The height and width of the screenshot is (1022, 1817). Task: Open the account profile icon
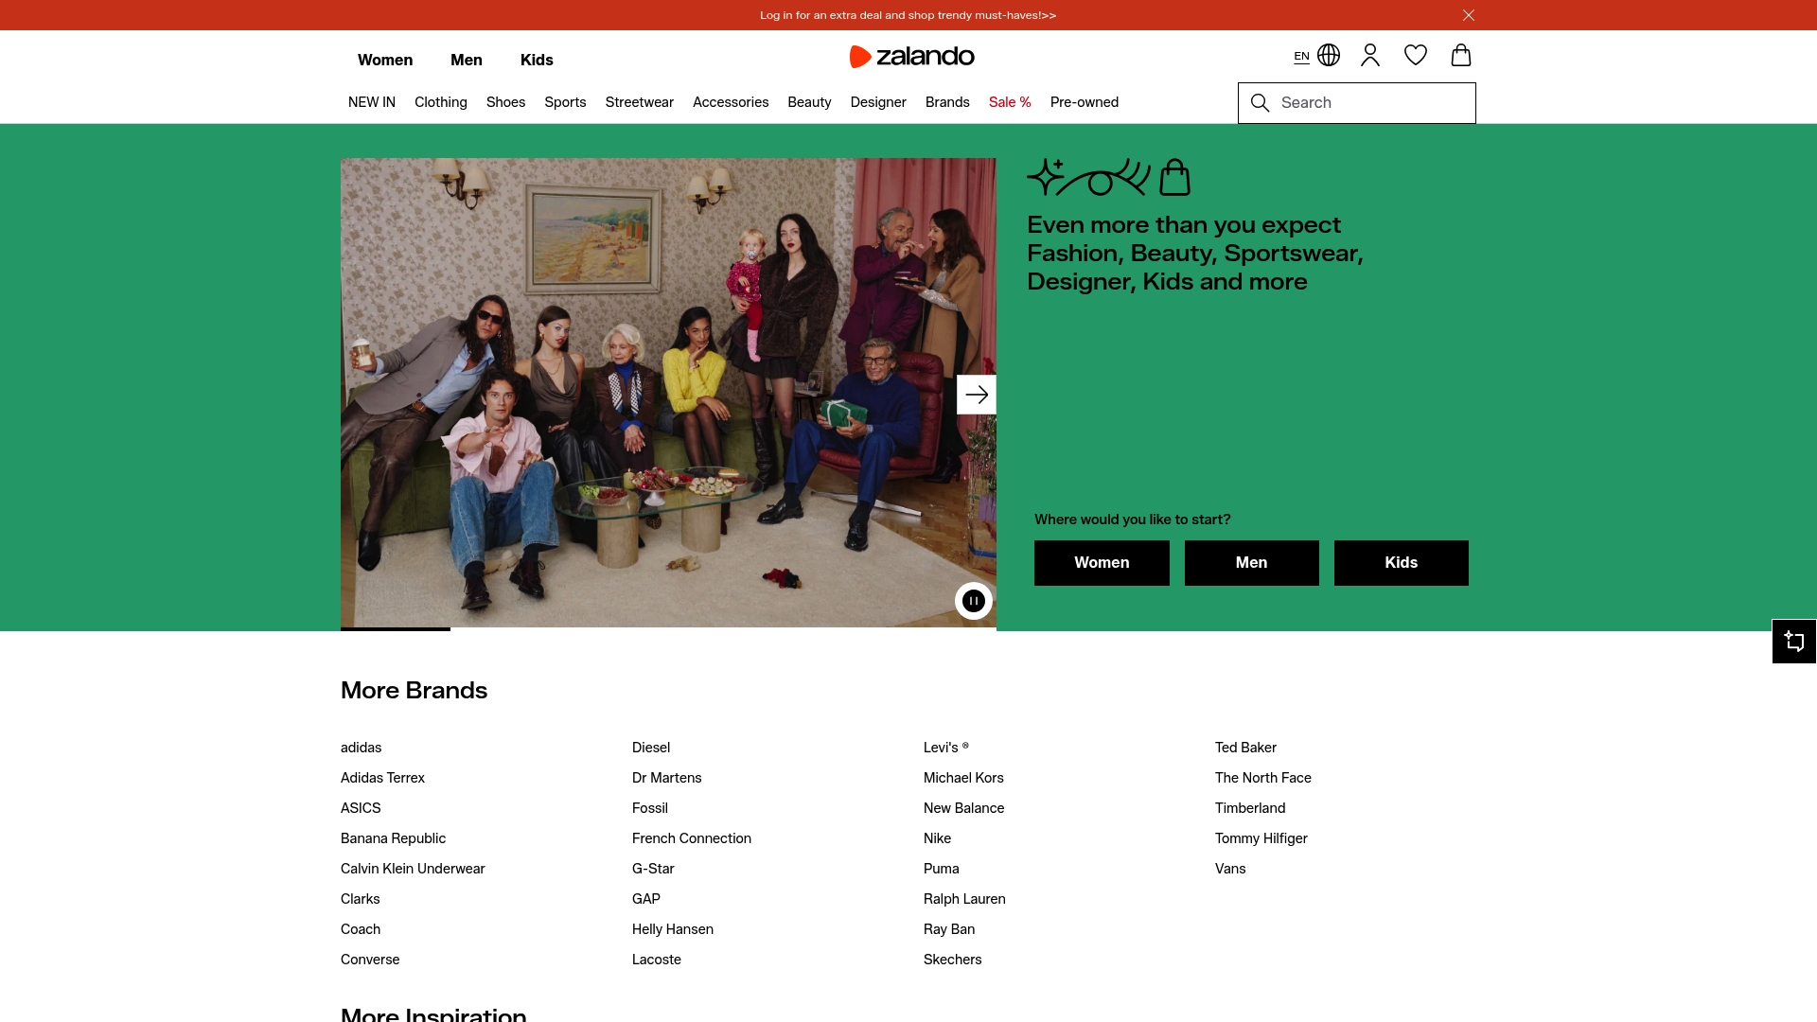tap(1369, 55)
